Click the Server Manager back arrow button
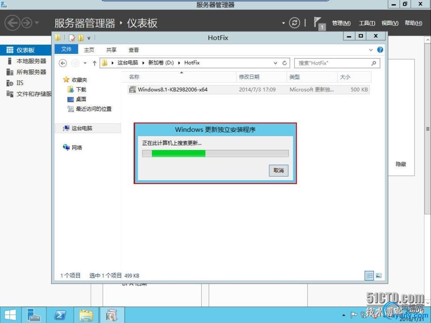This screenshot has width=431, height=323. 12,23
